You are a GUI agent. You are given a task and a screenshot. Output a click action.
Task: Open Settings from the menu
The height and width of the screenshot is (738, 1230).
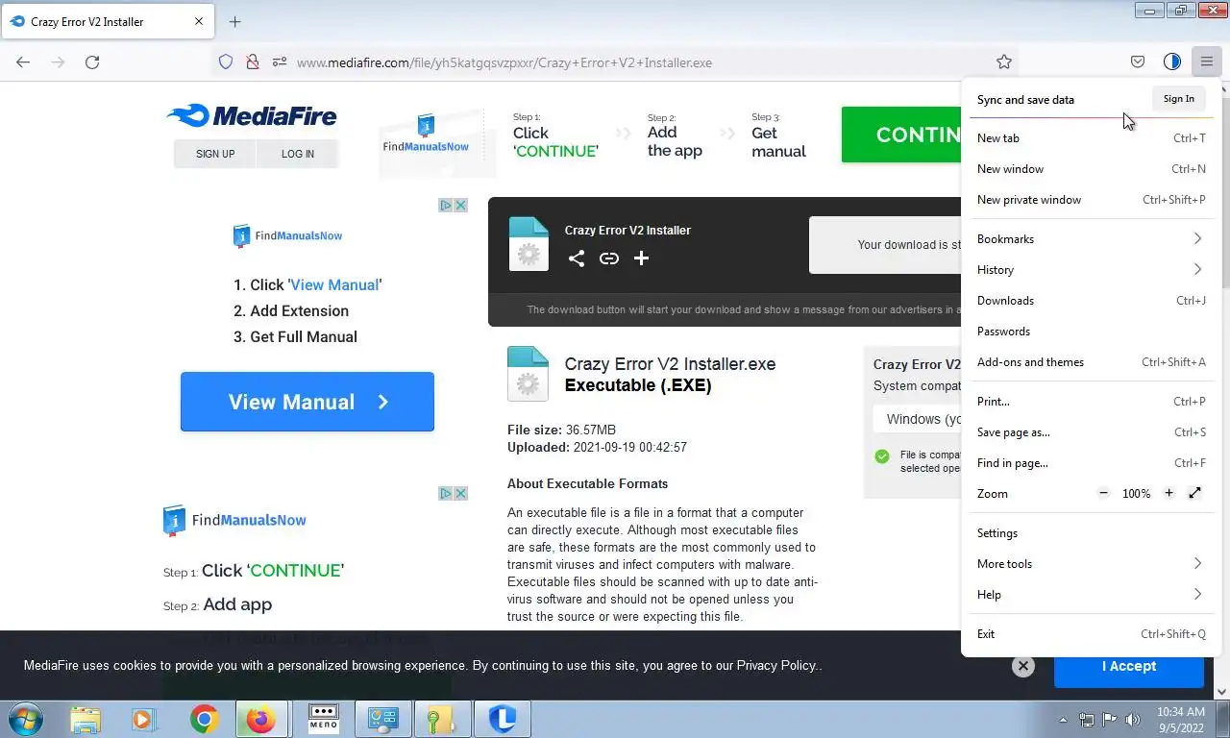1091,532
